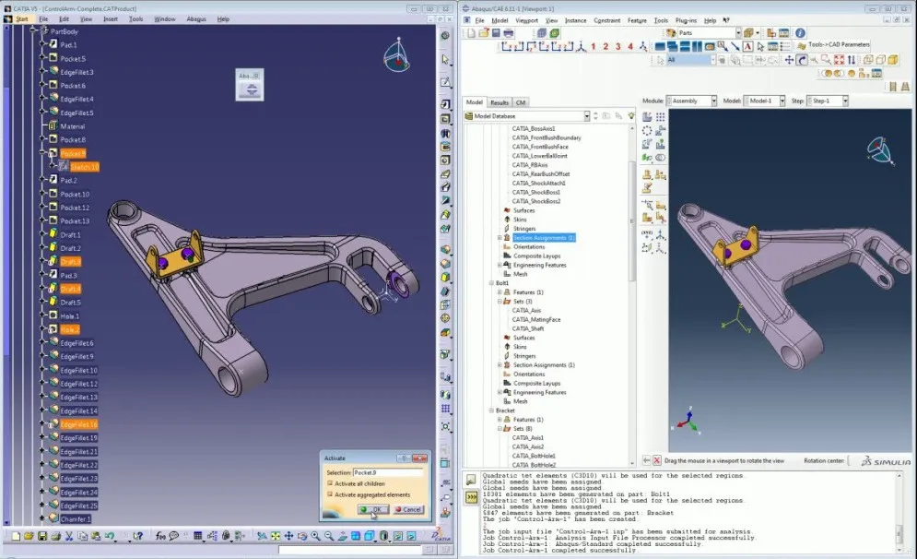Check 'Activate aggregated elements' checkbox
Screen dimensions: 917x559
(330, 494)
